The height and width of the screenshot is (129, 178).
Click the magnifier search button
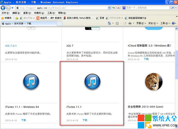point(173,8)
